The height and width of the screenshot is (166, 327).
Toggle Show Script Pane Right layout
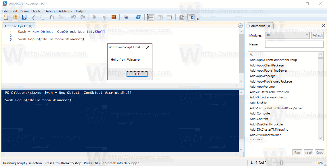coord(160,17)
